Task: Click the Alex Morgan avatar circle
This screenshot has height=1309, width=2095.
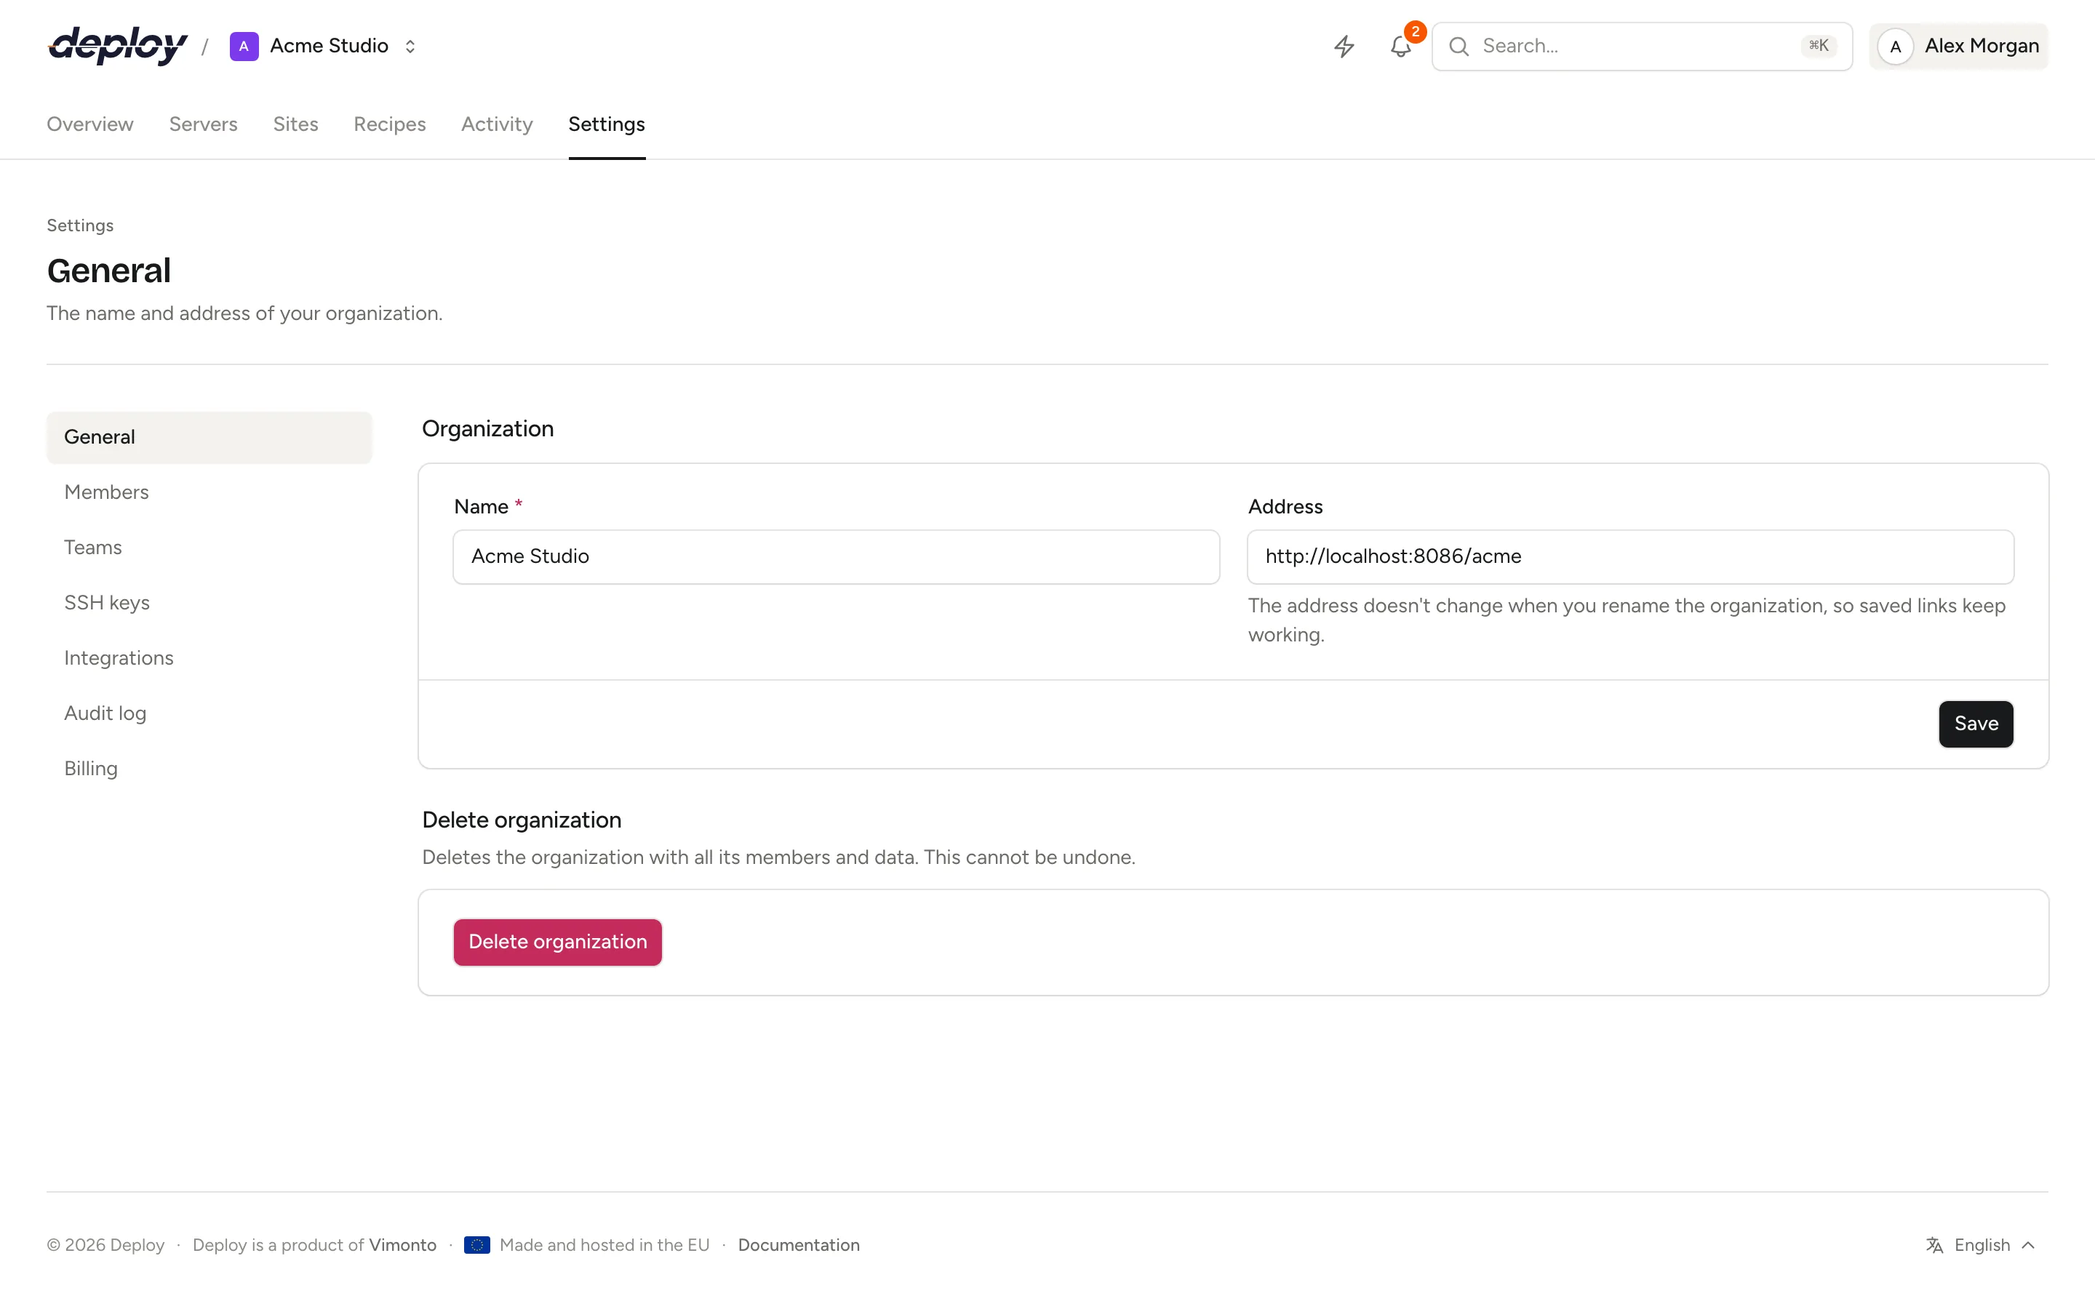Action: (1895, 46)
